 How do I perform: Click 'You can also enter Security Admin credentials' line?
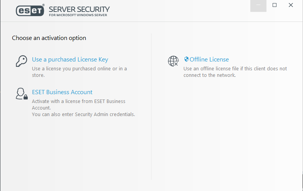point(83,114)
